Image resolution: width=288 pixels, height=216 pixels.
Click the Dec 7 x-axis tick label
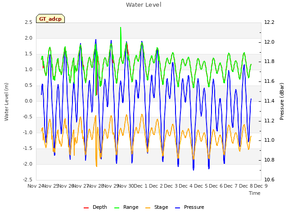[x=231, y=186]
